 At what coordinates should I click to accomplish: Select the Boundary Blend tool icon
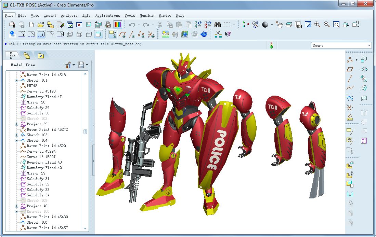(x=364, y=88)
